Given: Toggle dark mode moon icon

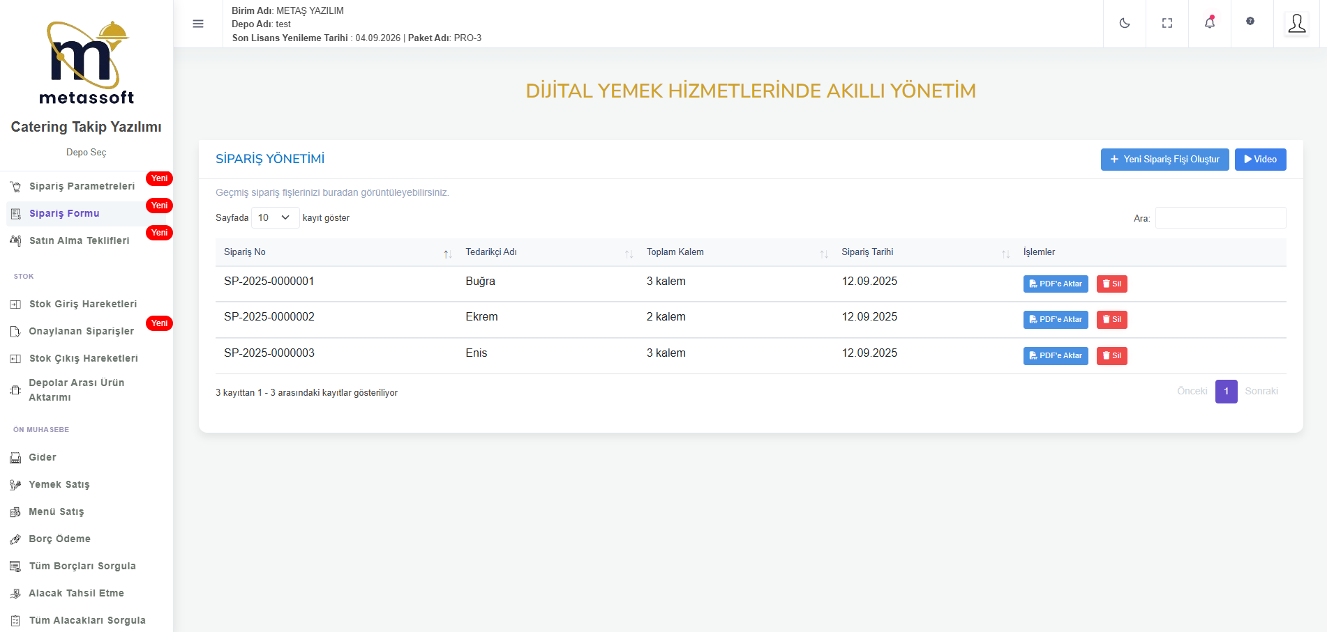Looking at the screenshot, I should tap(1124, 23).
